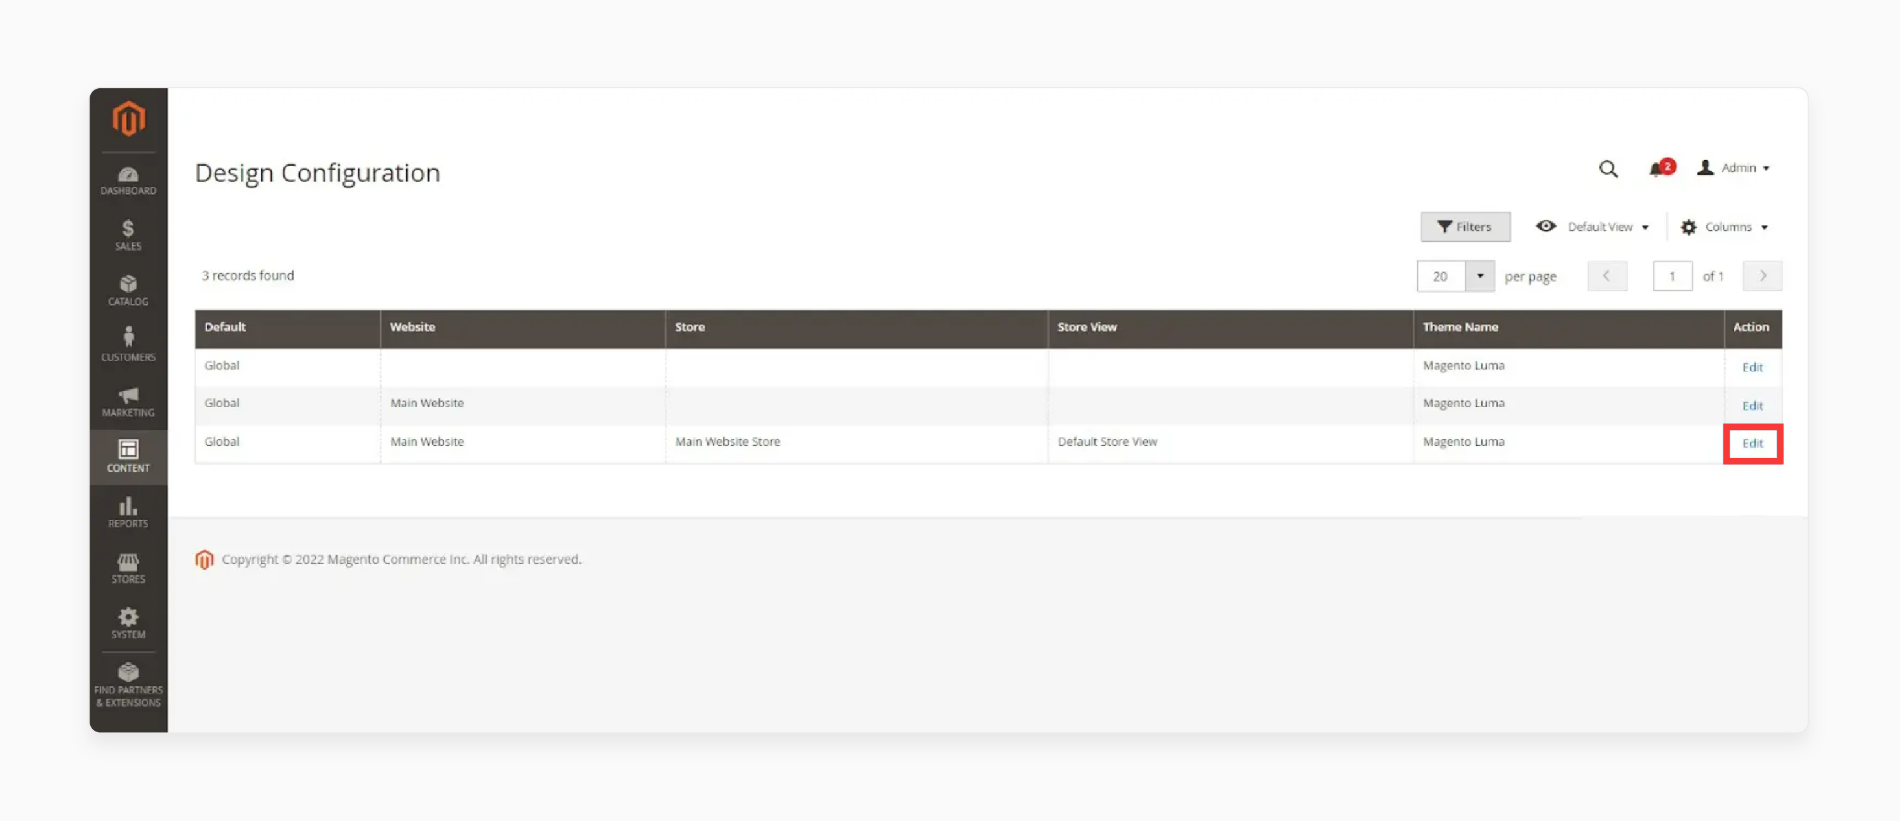Select the Content sidebar icon
Viewport: 1900px width, 821px height.
(128, 455)
